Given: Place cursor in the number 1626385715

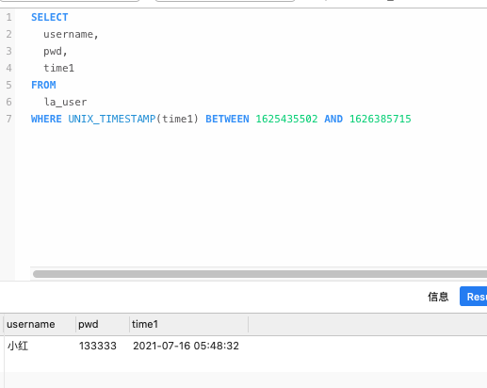Looking at the screenshot, I should click(x=381, y=119).
